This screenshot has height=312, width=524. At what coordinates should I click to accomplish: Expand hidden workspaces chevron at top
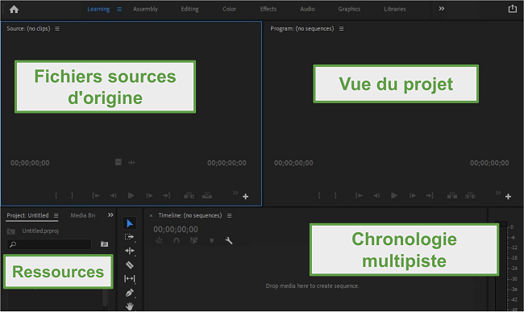coord(442,9)
